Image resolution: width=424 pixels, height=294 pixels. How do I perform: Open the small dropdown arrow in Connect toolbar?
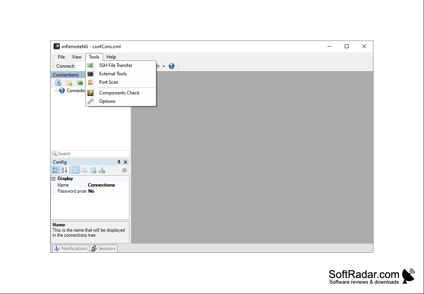pyautogui.click(x=164, y=66)
